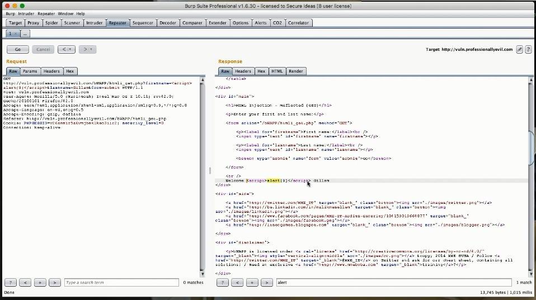Open history forward dropdown arrow

(91, 50)
